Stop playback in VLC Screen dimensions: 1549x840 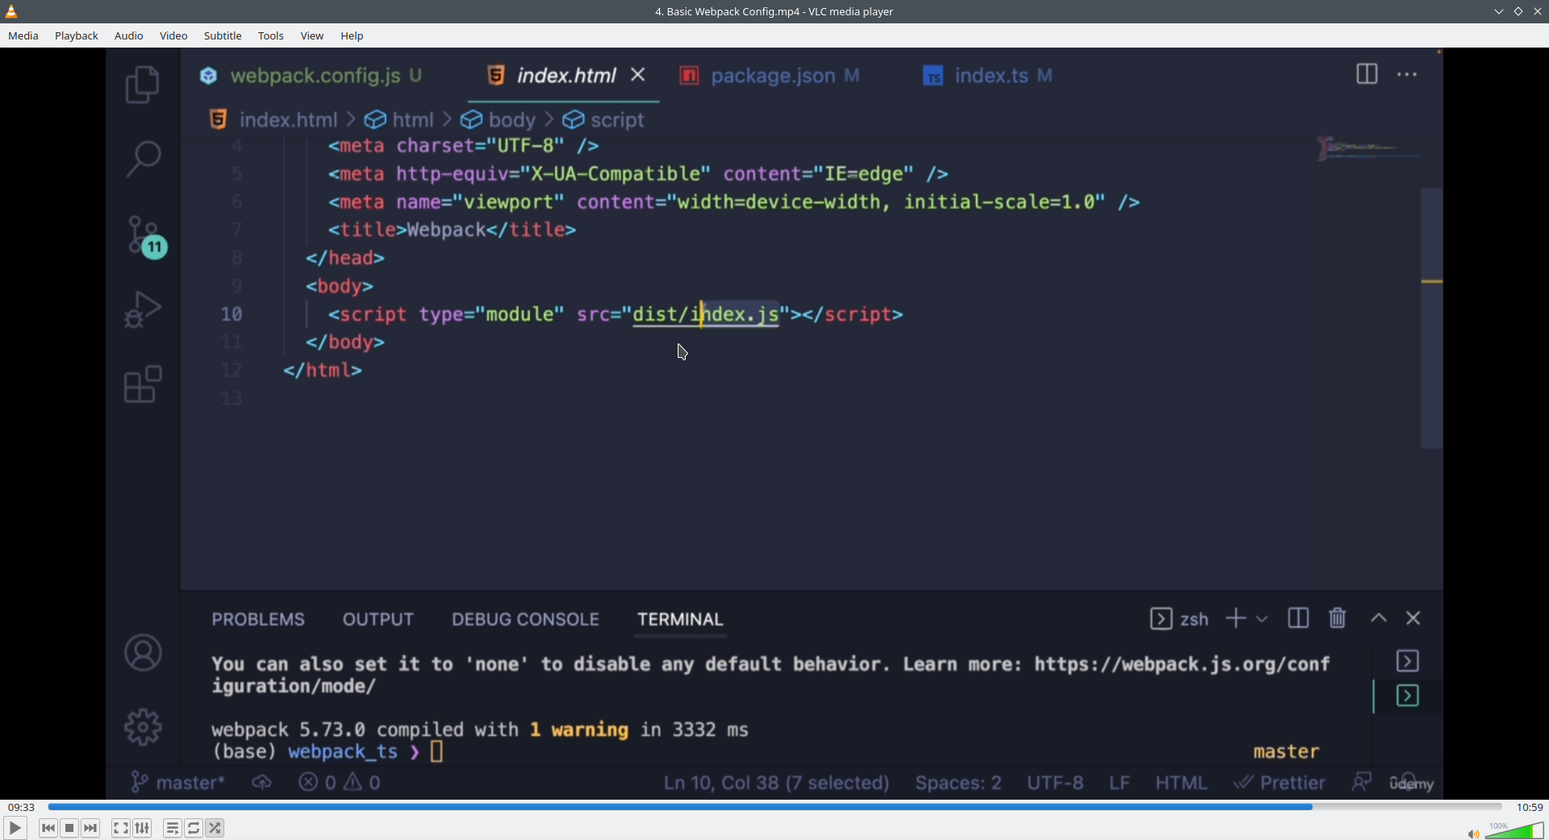(69, 828)
